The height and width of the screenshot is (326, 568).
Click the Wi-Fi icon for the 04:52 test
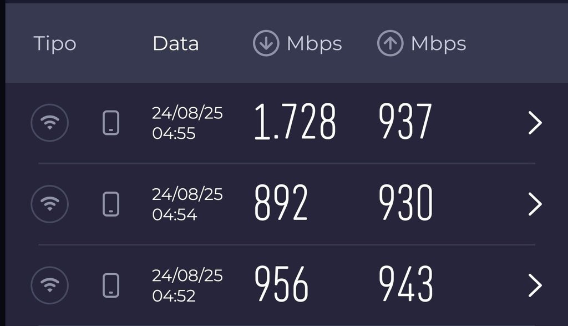tap(49, 285)
